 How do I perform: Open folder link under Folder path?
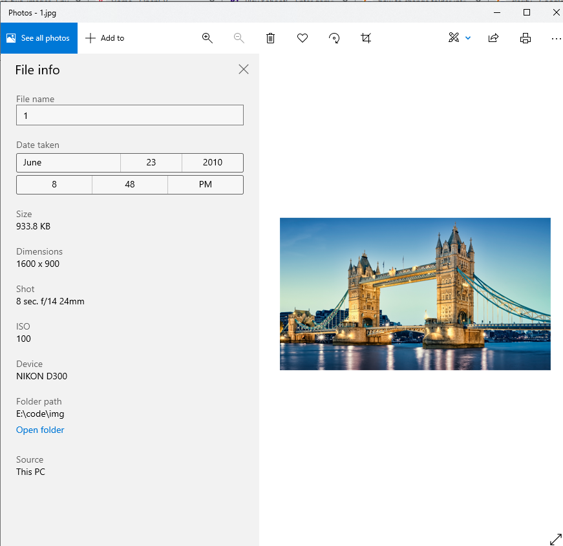point(40,430)
